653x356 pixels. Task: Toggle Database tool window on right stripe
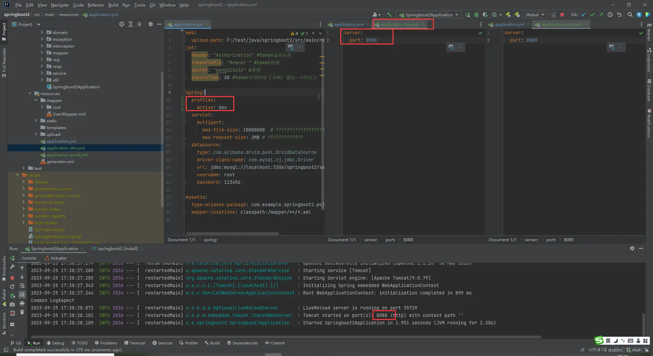(x=649, y=90)
